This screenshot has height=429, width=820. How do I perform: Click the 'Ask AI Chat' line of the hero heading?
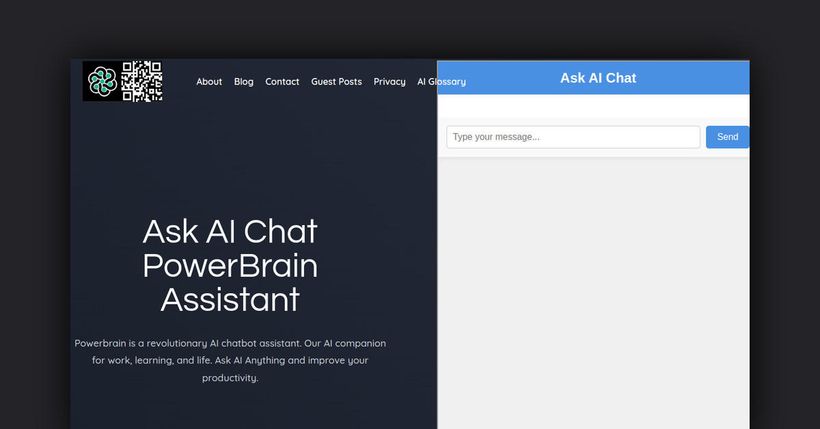pyautogui.click(x=230, y=232)
